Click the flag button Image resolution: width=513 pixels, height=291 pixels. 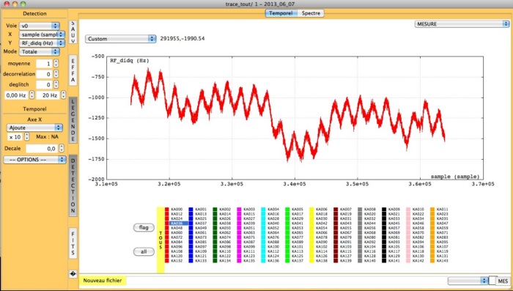(144, 228)
